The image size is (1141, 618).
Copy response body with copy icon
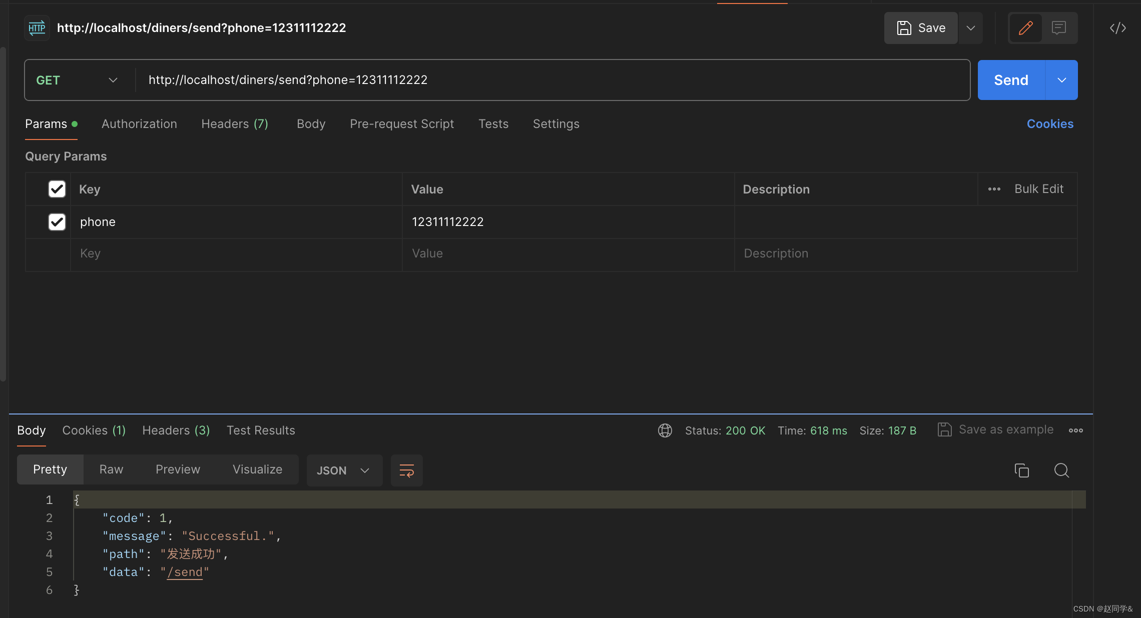pos(1021,470)
